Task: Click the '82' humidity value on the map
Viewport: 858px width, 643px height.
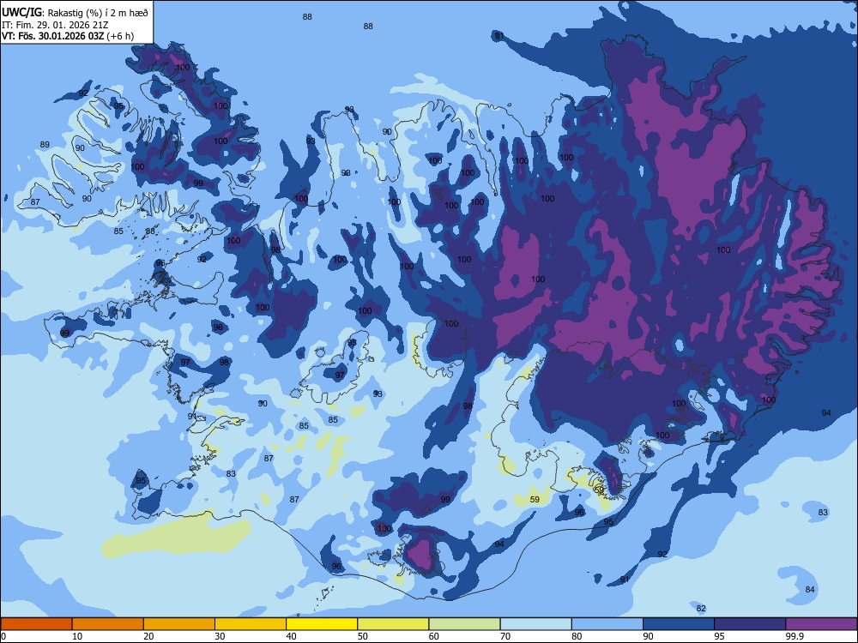Action: point(701,608)
